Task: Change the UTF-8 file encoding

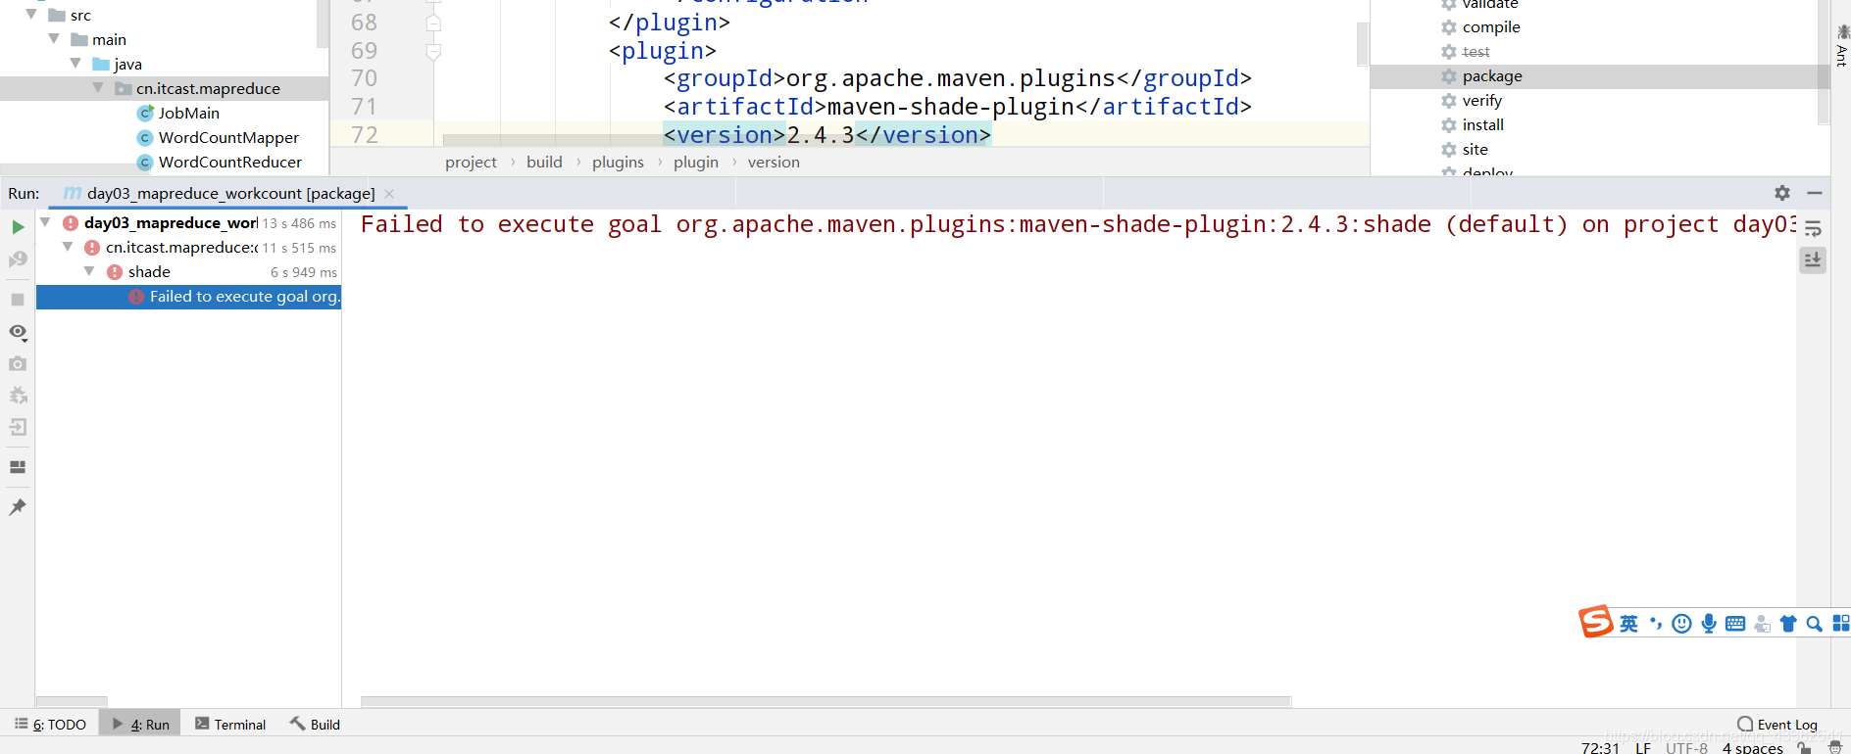Action: point(1686,747)
